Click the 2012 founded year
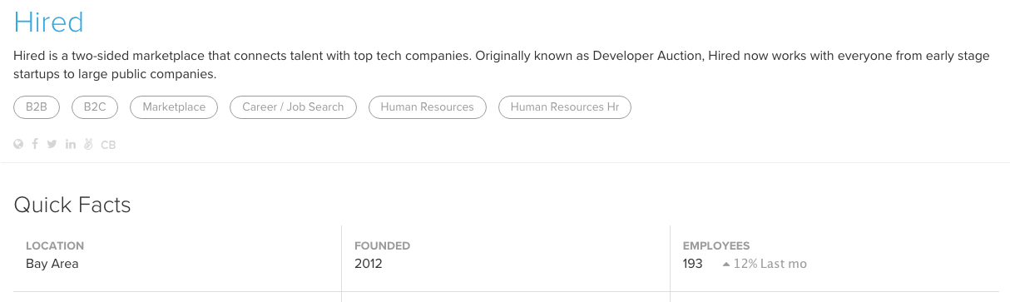Screen dimensions: 1010x302 (x=369, y=264)
